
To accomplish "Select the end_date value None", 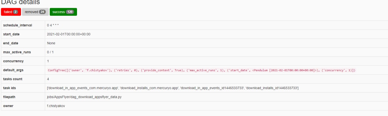I will [x=51, y=43].
